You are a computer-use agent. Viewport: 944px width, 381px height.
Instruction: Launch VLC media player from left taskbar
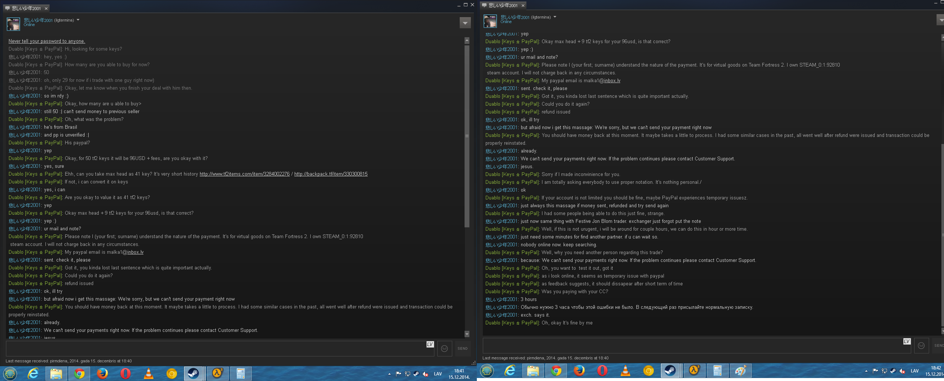(x=149, y=374)
